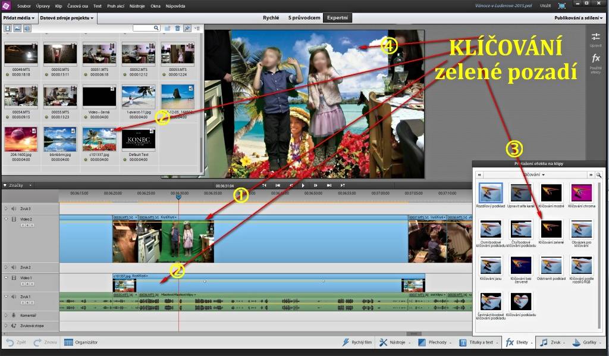This screenshot has width=609, height=356.
Task: Mute the Zvuk 1 track speaker
Action: (x=14, y=296)
